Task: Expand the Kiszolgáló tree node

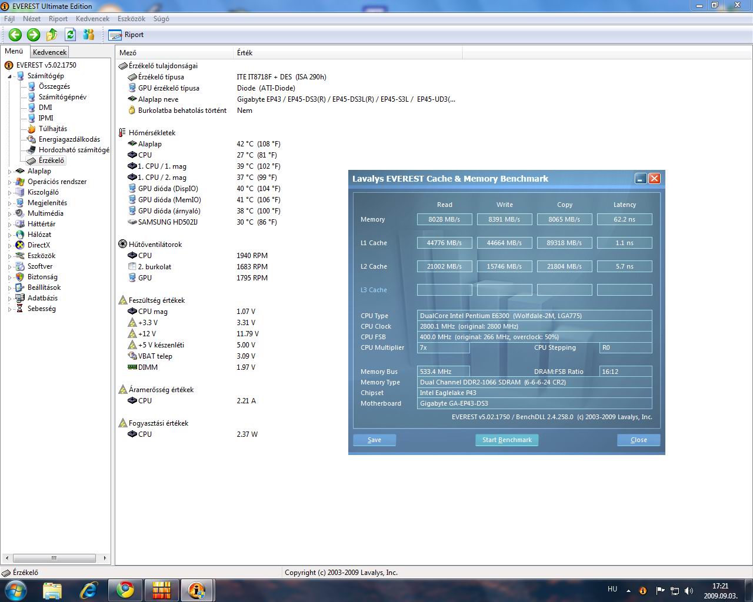Action: (9, 193)
